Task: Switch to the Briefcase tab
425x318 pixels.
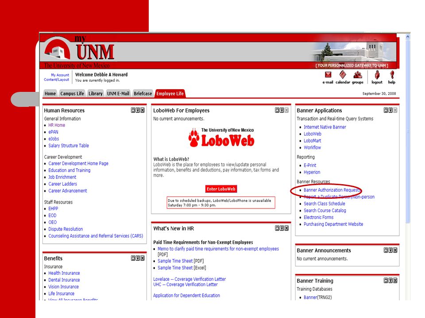Action: (143, 94)
